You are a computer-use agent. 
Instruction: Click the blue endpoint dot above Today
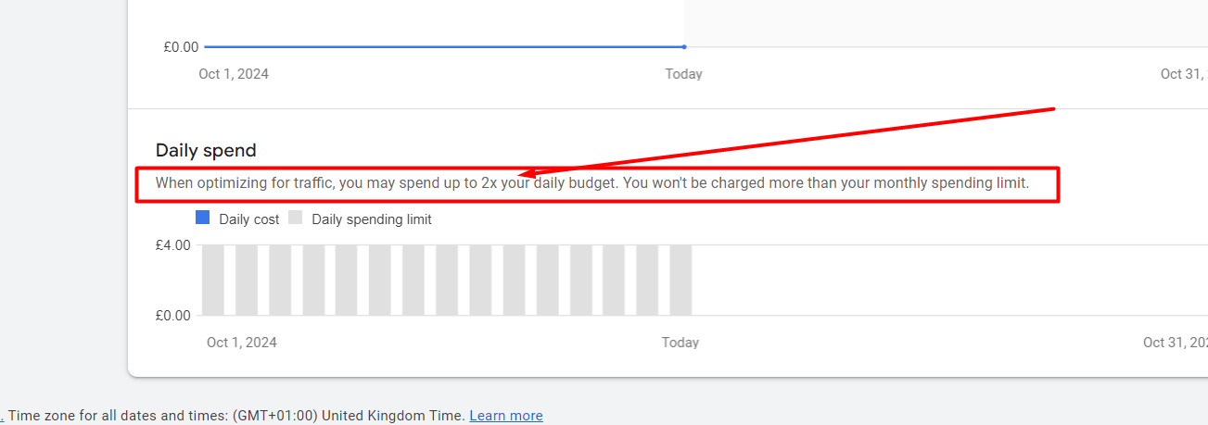pos(684,46)
